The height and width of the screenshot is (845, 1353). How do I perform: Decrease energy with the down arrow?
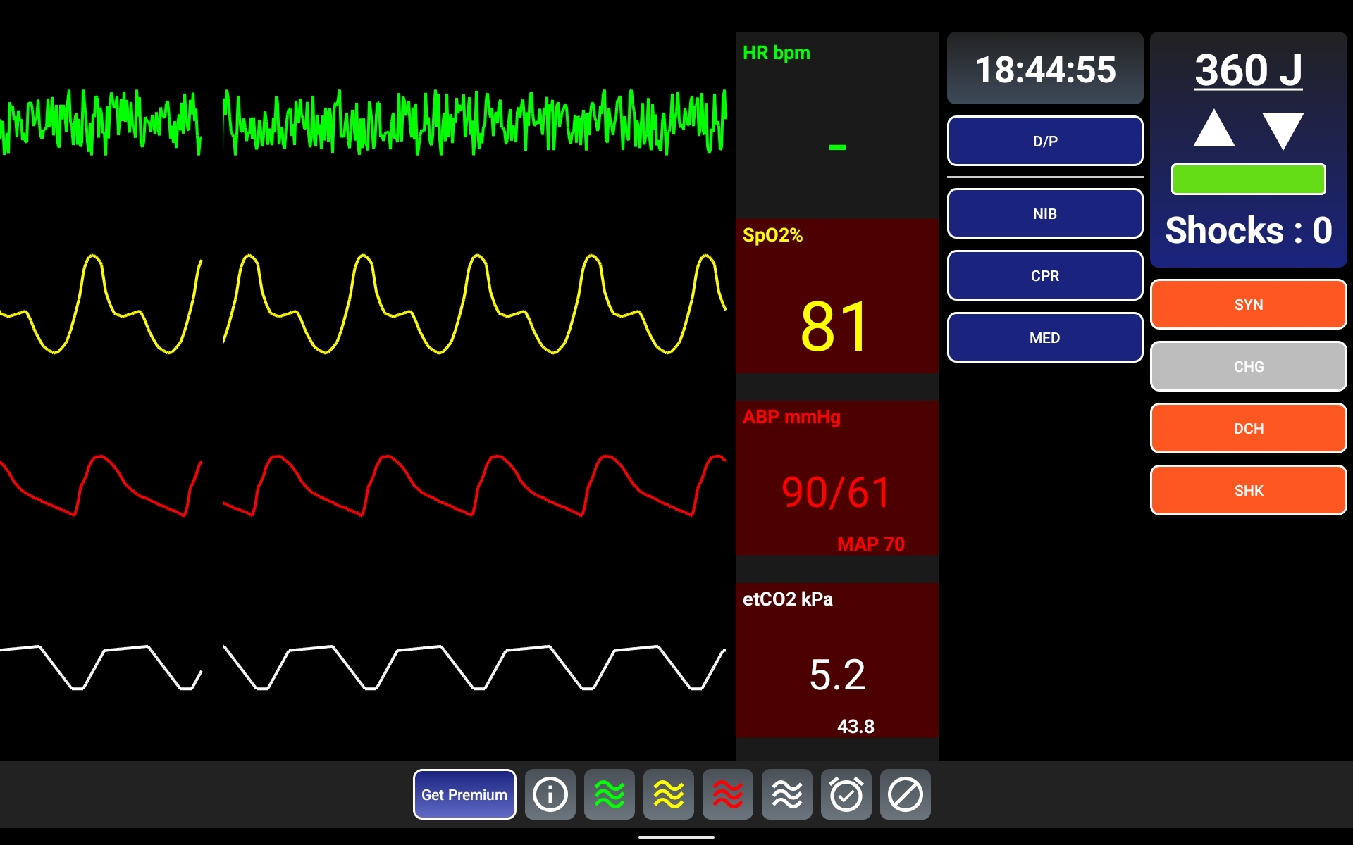pos(1283,130)
